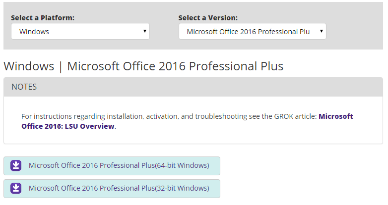This screenshot has width=388, height=205.
Task: Click the "(64-bit Windows)" text on the download button
Action: click(x=182, y=165)
